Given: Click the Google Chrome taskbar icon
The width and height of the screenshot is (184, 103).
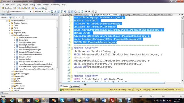Looking at the screenshot, I should tap(37, 100).
